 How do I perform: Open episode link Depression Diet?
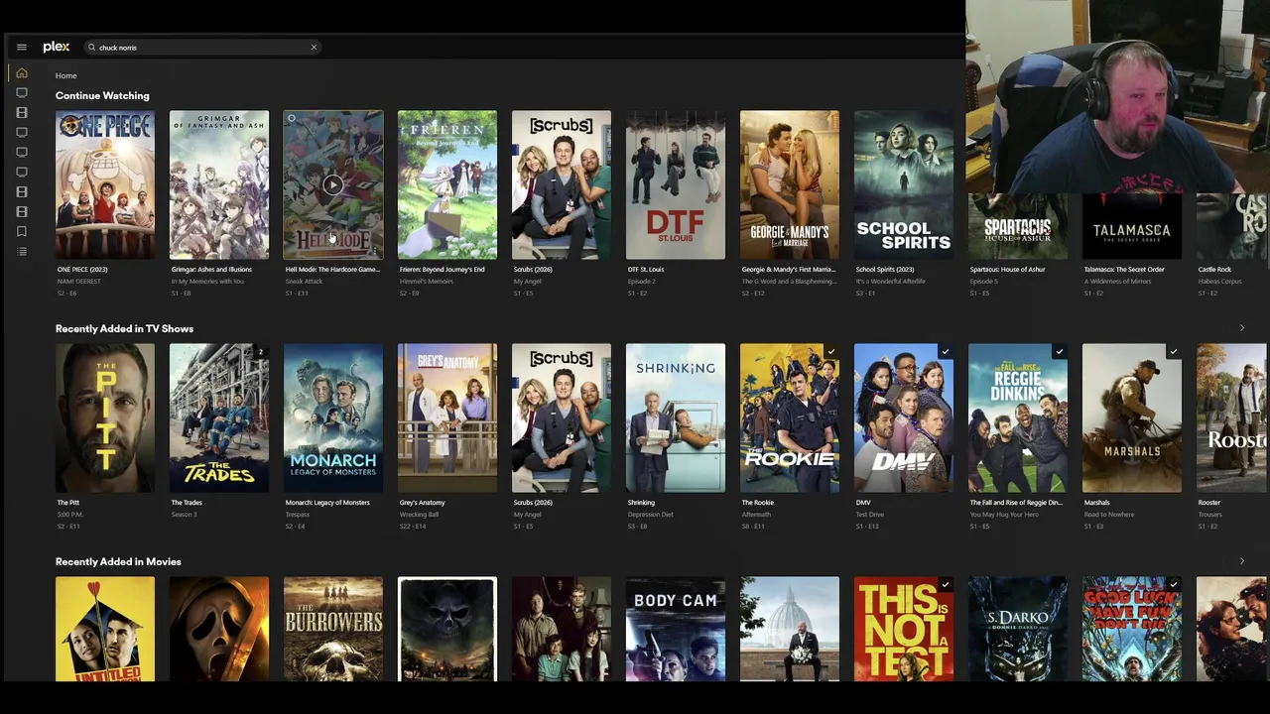pos(650,514)
